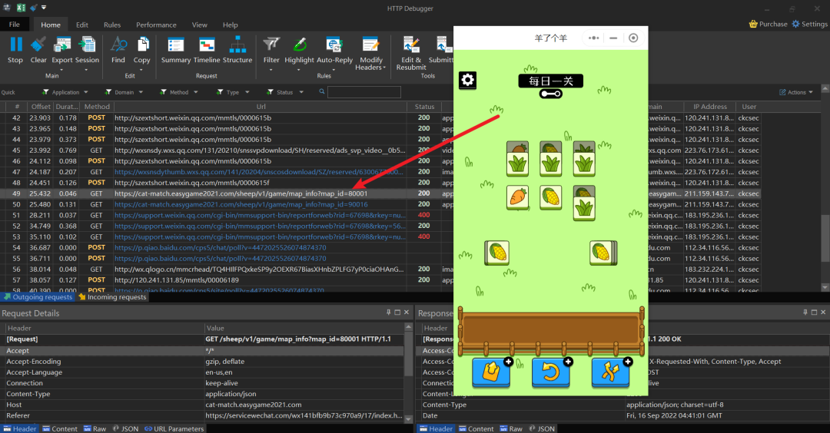Clear the captured request list
The image size is (830, 433).
38,49
